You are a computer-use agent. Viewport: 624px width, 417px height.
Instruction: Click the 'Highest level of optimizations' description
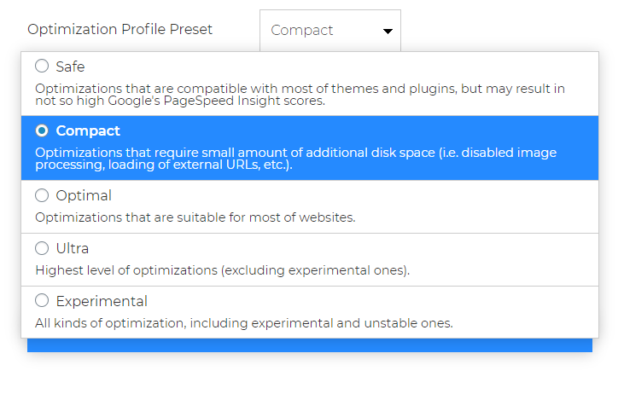pyautogui.click(x=222, y=270)
